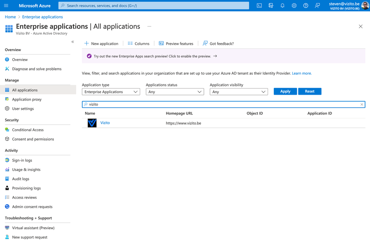Open the Help question mark menu

coord(305,5)
